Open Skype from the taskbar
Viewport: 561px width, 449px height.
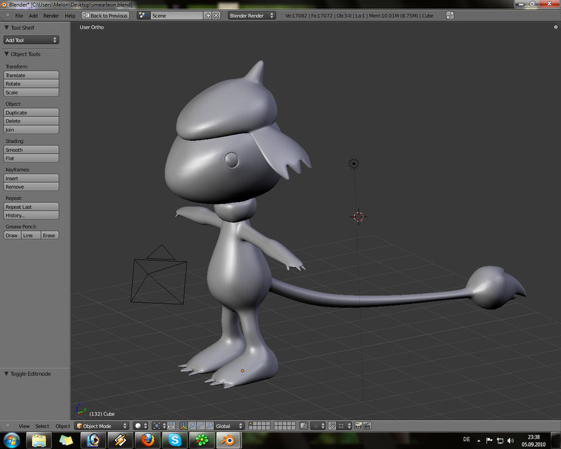point(175,440)
